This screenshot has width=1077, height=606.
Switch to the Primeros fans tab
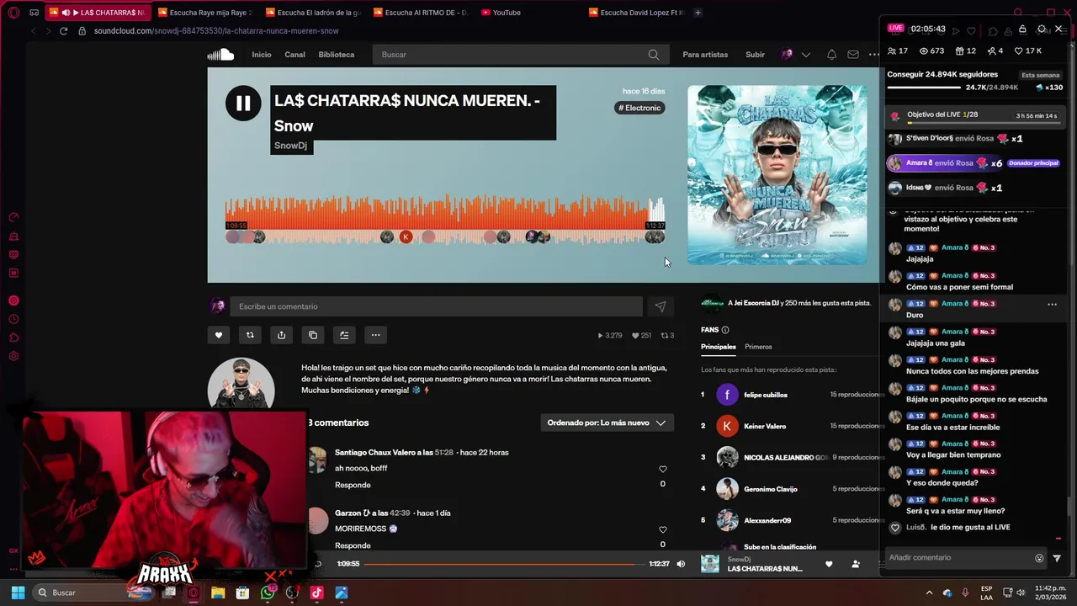pyautogui.click(x=758, y=347)
